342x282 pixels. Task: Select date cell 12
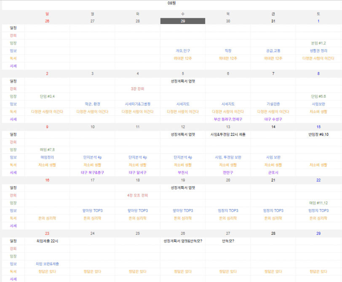(183, 127)
